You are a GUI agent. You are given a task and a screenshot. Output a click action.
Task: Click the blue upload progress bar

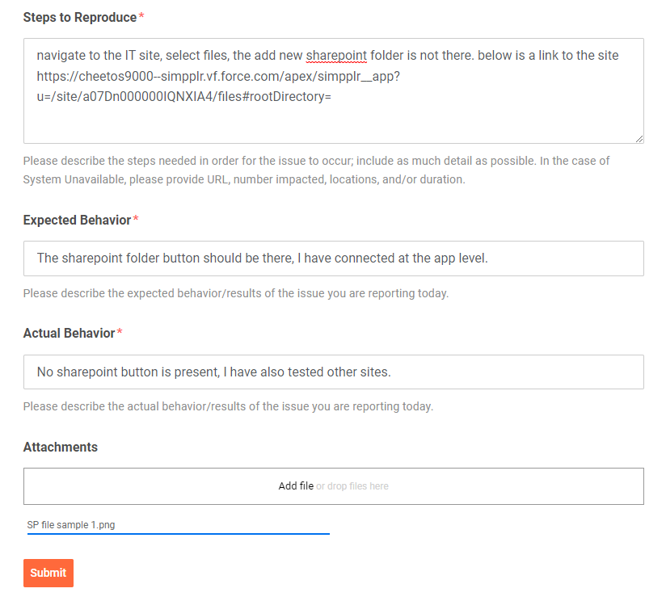pos(179,533)
